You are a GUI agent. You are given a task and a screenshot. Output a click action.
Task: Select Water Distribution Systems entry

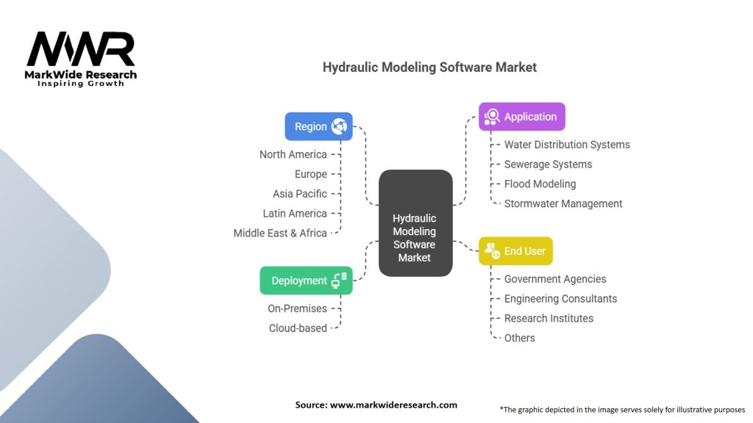click(567, 145)
